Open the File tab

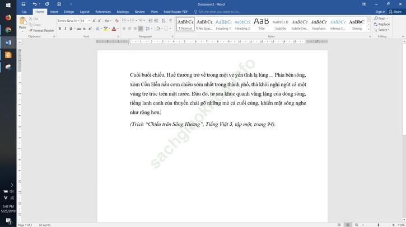(x=24, y=12)
